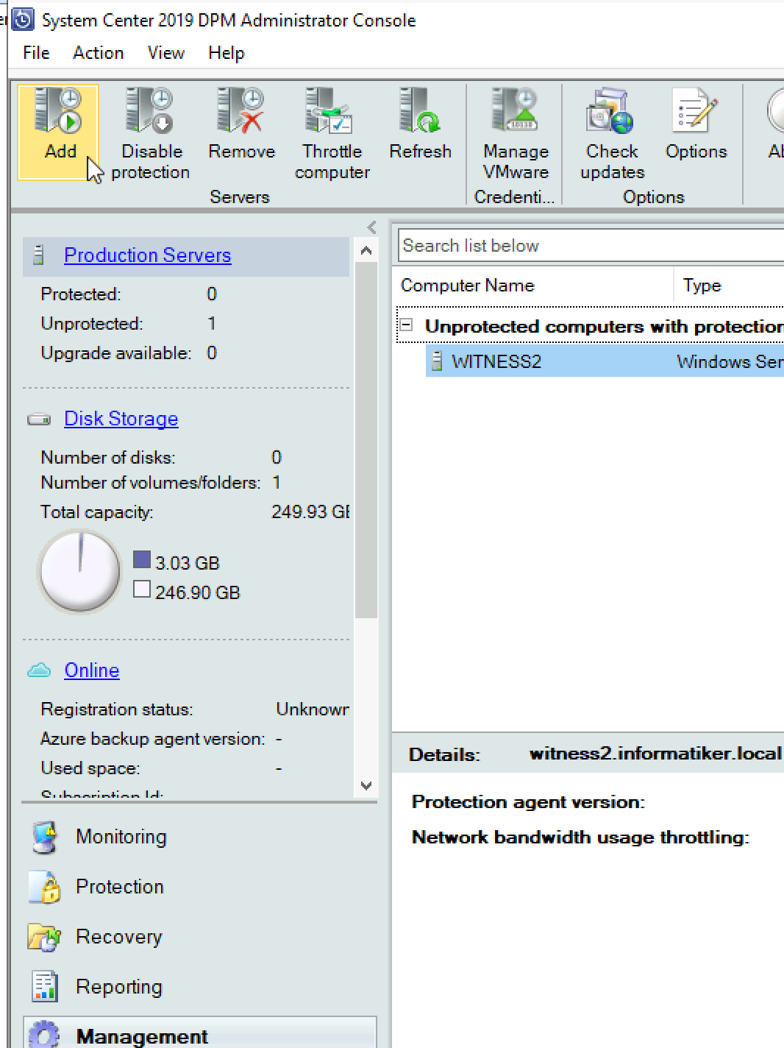Click the Azure backup agent version label
This screenshot has width=784, height=1048.
click(153, 739)
